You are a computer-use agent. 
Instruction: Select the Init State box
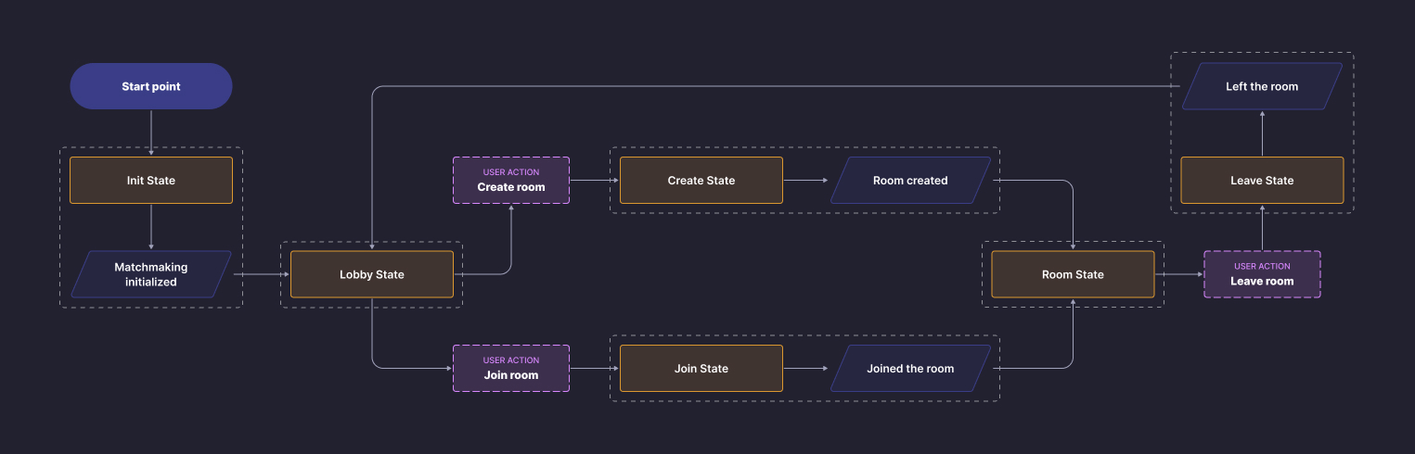point(151,181)
